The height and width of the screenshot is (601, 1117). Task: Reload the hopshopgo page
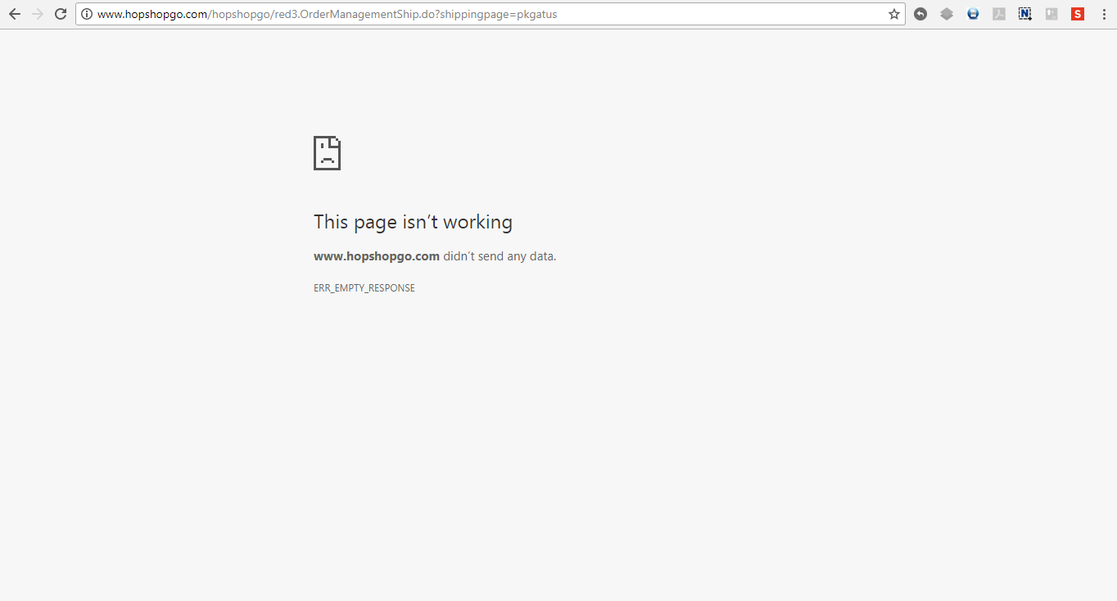[x=61, y=14]
